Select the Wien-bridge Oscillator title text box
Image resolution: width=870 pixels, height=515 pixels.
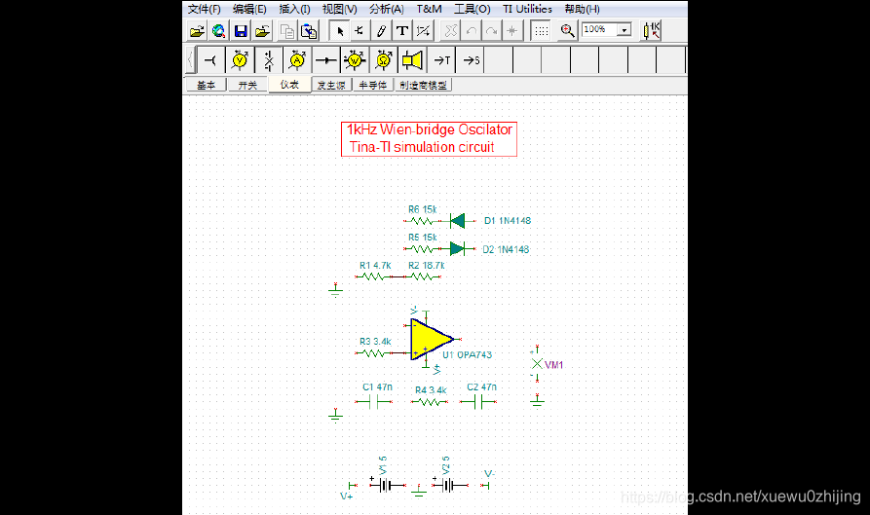pos(429,138)
